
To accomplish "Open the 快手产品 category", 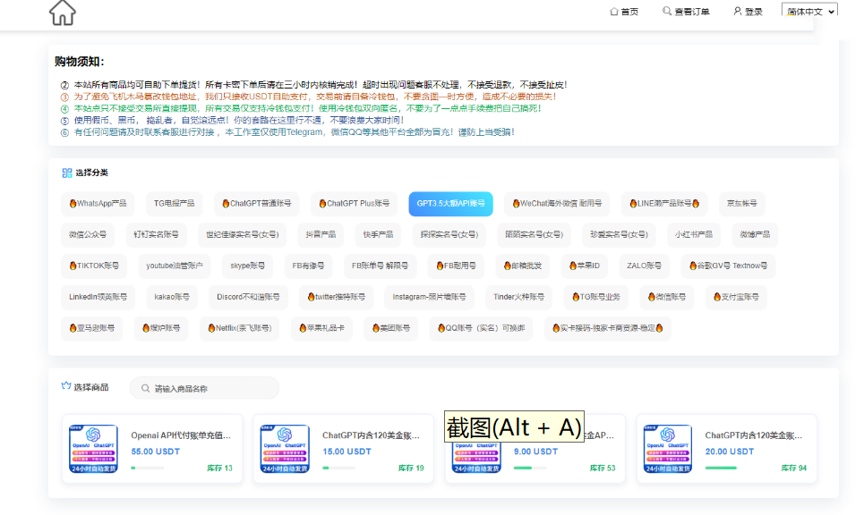I will [378, 235].
